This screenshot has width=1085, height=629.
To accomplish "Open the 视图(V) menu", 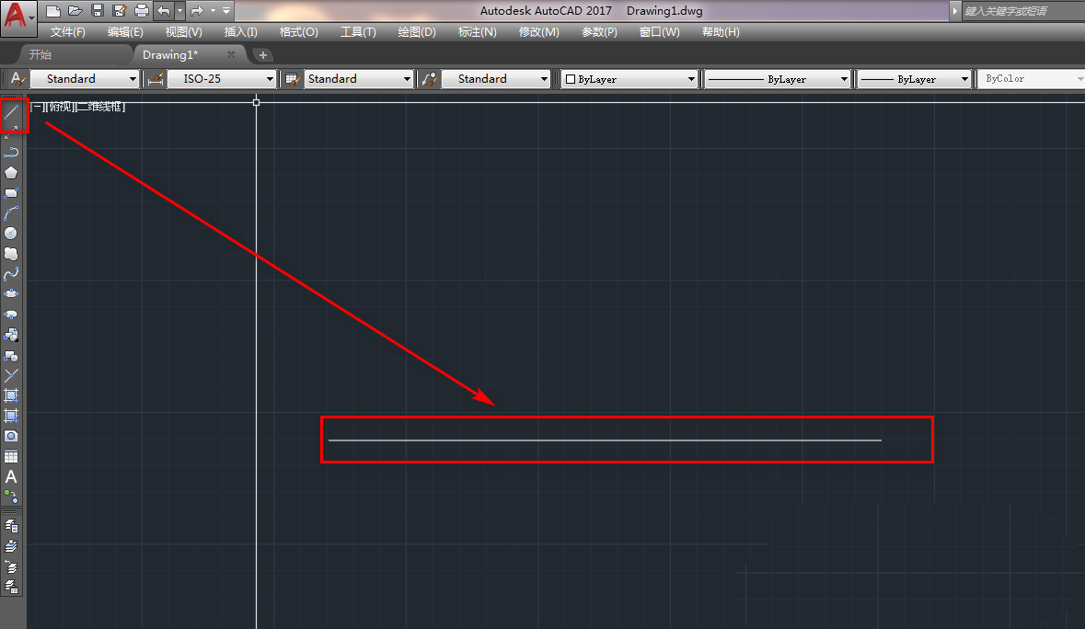I will 183,32.
